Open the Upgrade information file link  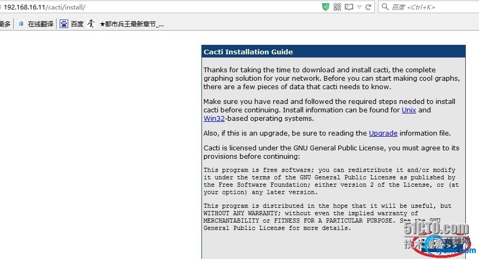coord(383,133)
